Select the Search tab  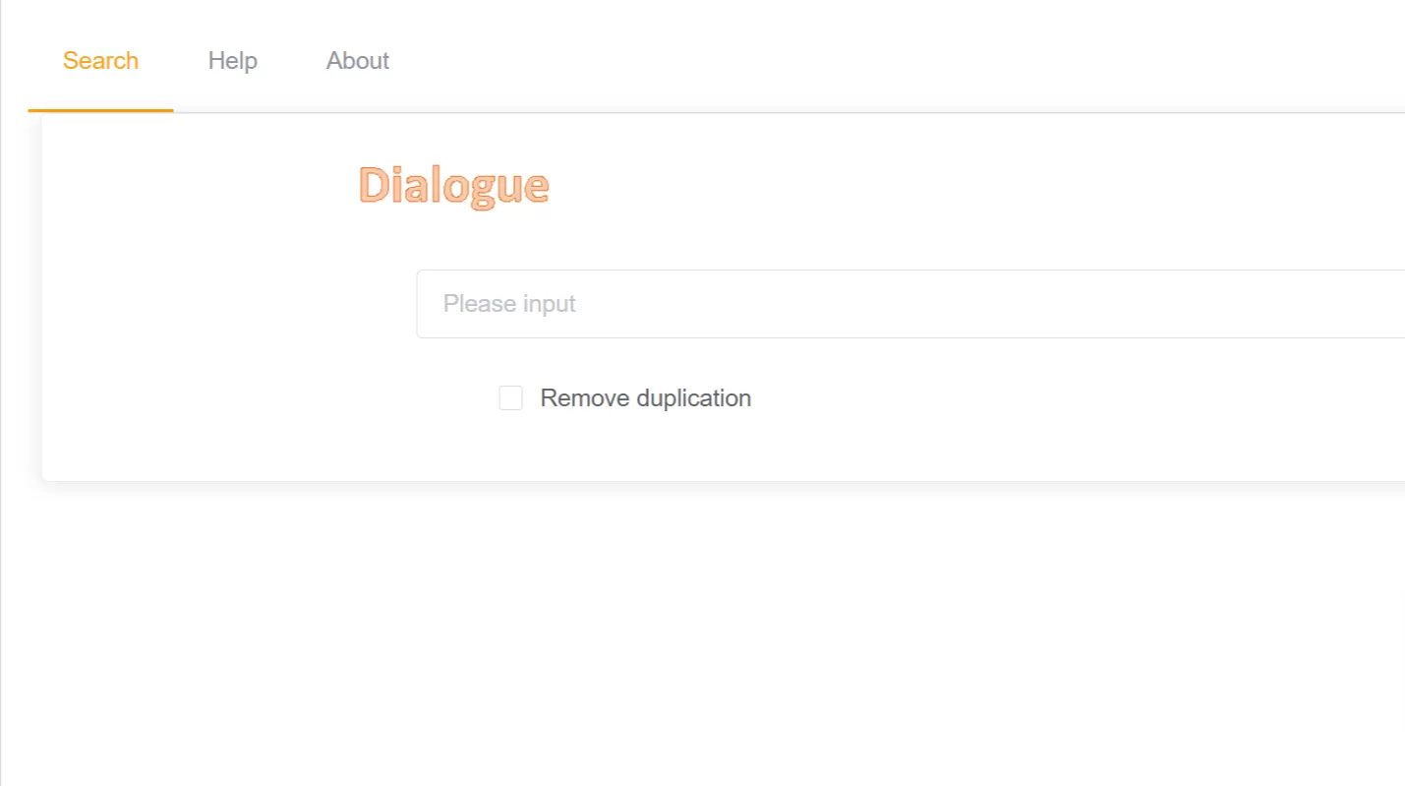[100, 61]
